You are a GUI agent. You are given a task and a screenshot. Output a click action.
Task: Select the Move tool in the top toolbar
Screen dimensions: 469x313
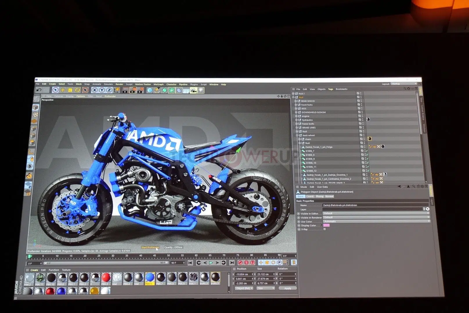click(x=63, y=90)
